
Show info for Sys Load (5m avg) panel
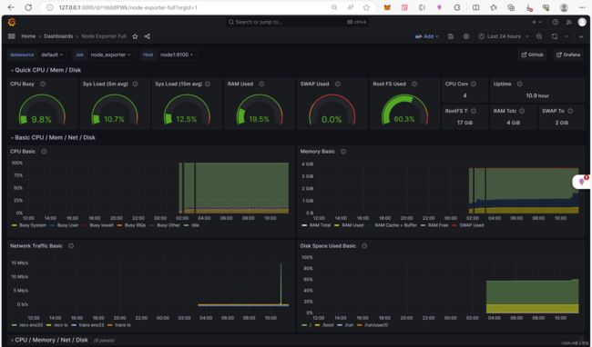pyautogui.click(x=135, y=84)
